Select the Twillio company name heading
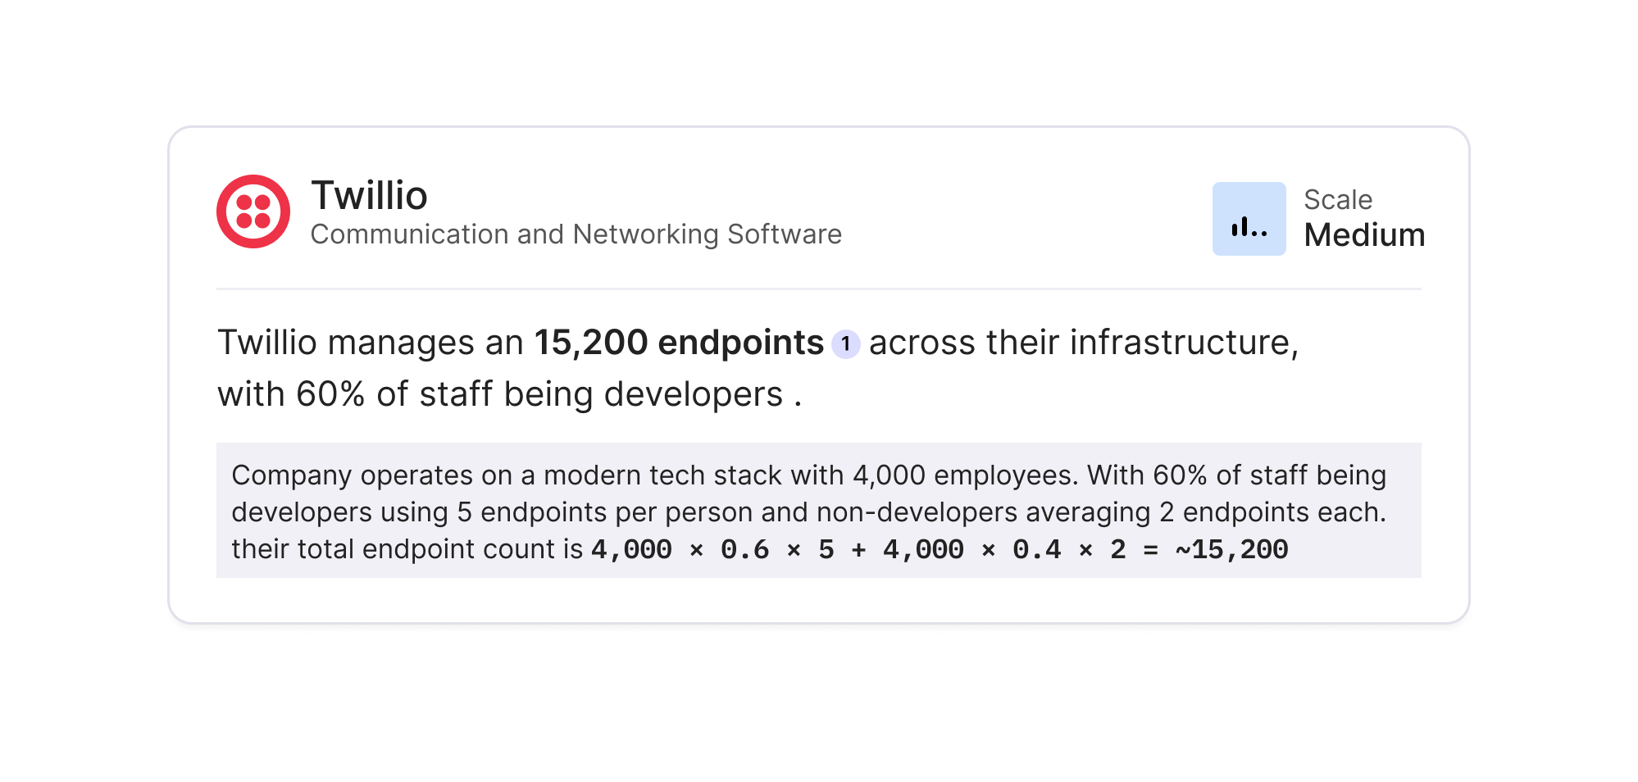This screenshot has width=1638, height=782. coord(369,196)
